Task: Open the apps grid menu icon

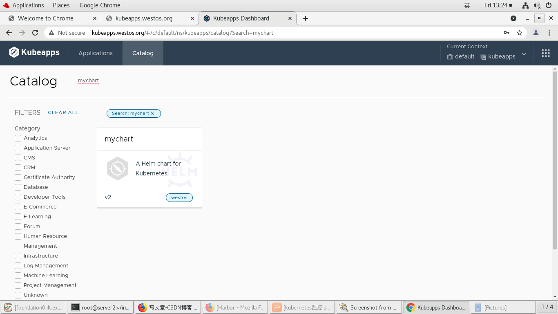Action: click(546, 53)
